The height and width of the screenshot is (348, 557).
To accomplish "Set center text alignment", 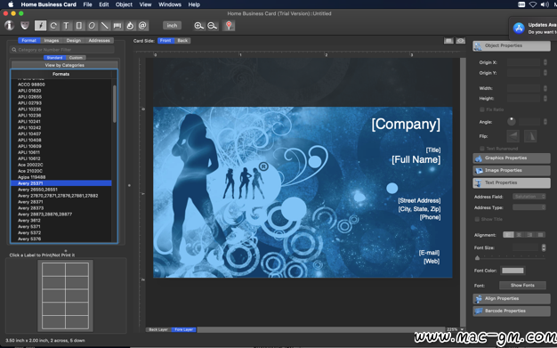I will point(519,235).
